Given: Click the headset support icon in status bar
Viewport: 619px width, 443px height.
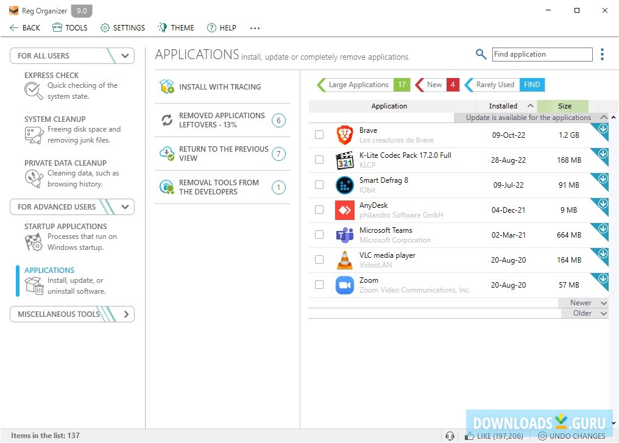Looking at the screenshot, I should point(450,436).
